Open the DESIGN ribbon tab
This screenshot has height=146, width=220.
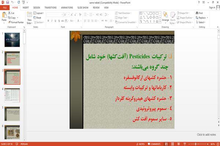(x=37, y=8)
